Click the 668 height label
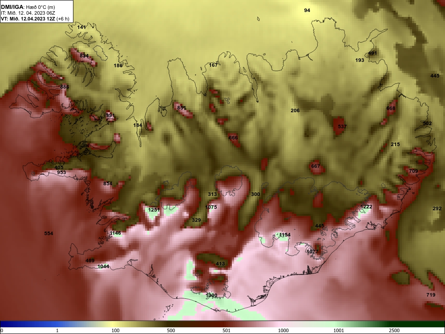Viewport: 445px width, 334px height. tap(391, 108)
